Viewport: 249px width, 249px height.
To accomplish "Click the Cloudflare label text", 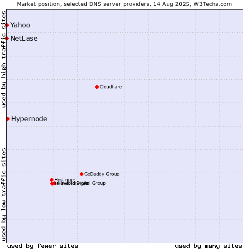I will [111, 87].
